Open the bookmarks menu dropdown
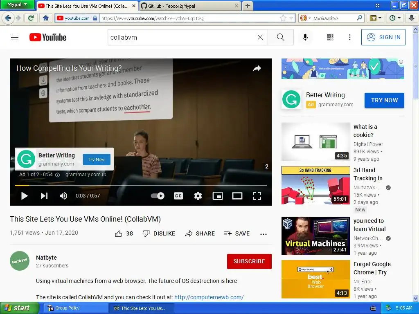 pyautogui.click(x=376, y=18)
